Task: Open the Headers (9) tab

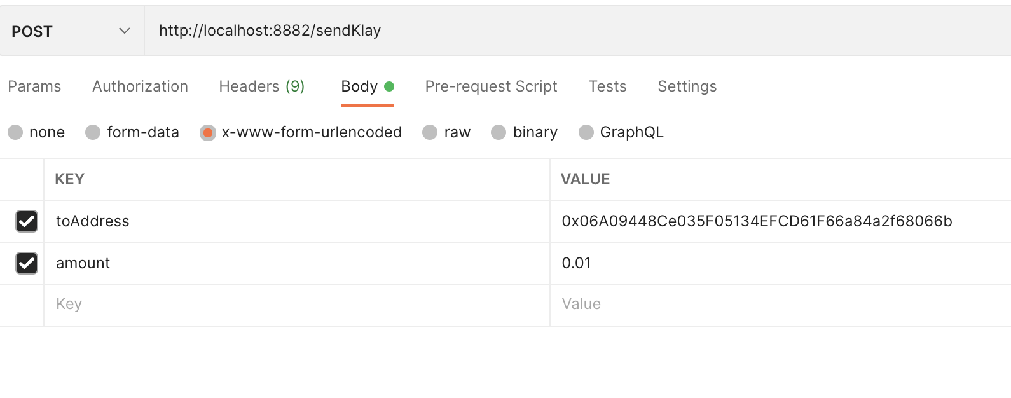Action: pos(261,86)
